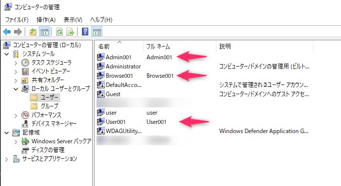Collapse the システム ツール node
This screenshot has height=186, width=341.
coord(7,54)
